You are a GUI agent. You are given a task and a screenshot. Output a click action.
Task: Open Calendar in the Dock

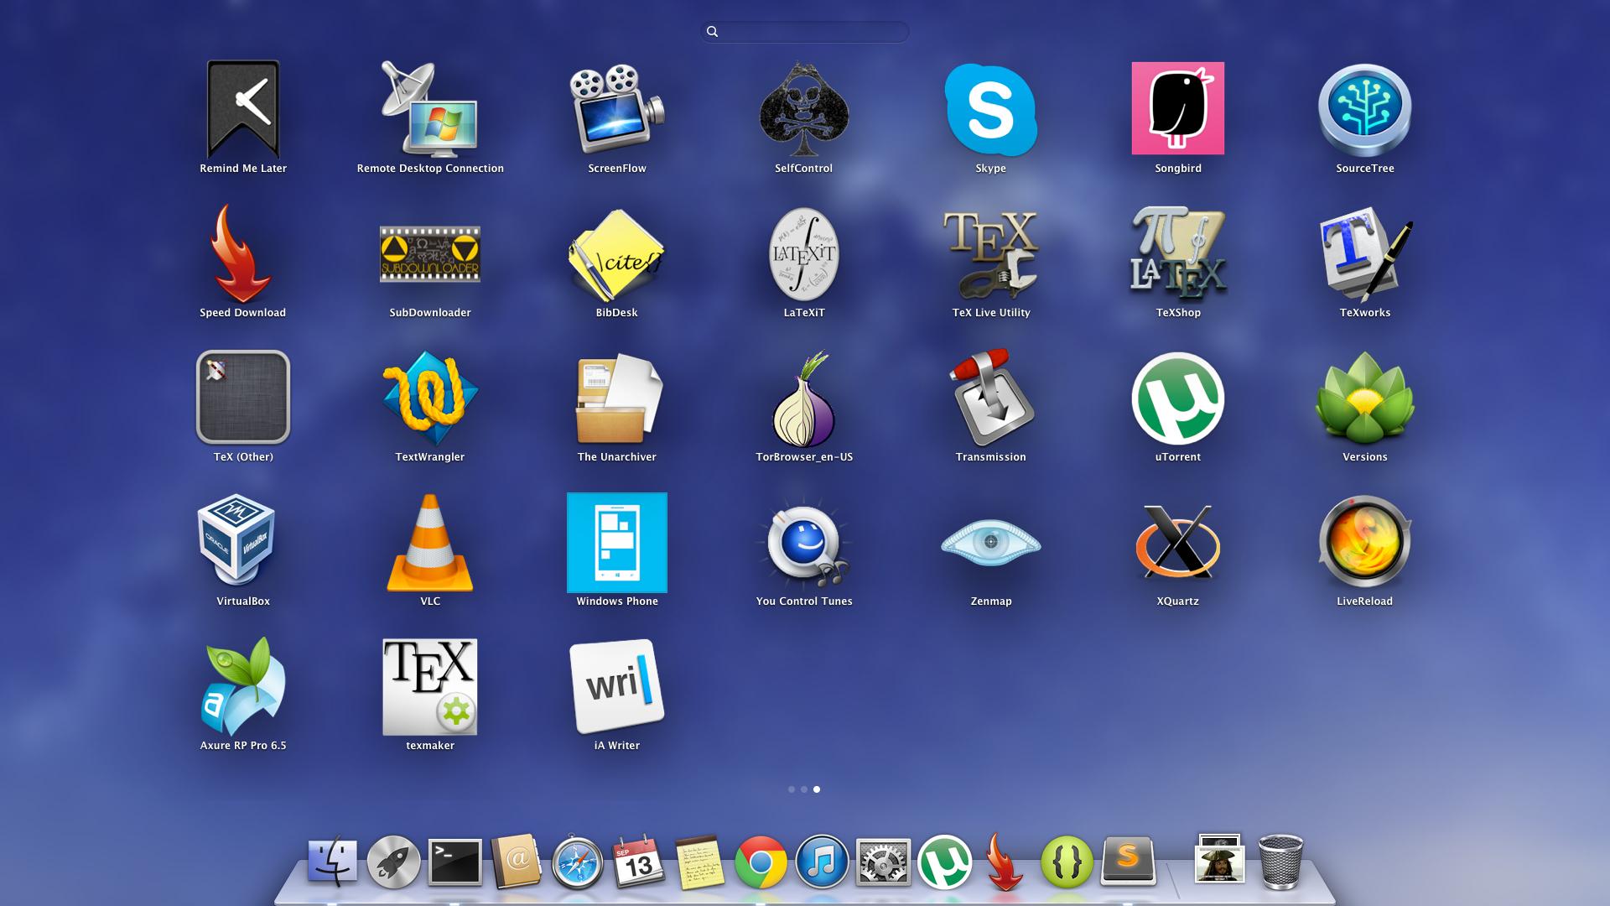639,862
